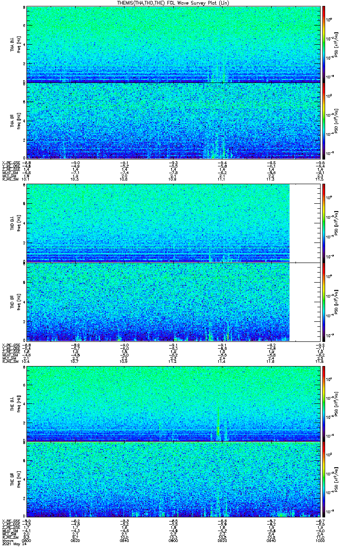
Task: Click the X_RE_GSE row label under THD panels
Action: [x=11, y=344]
